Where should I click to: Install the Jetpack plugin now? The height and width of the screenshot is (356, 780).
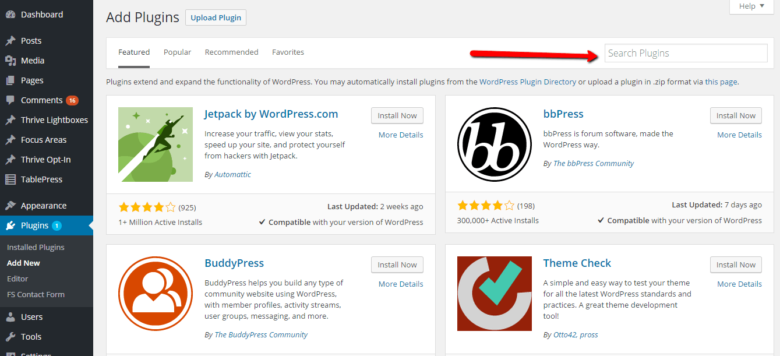397,115
